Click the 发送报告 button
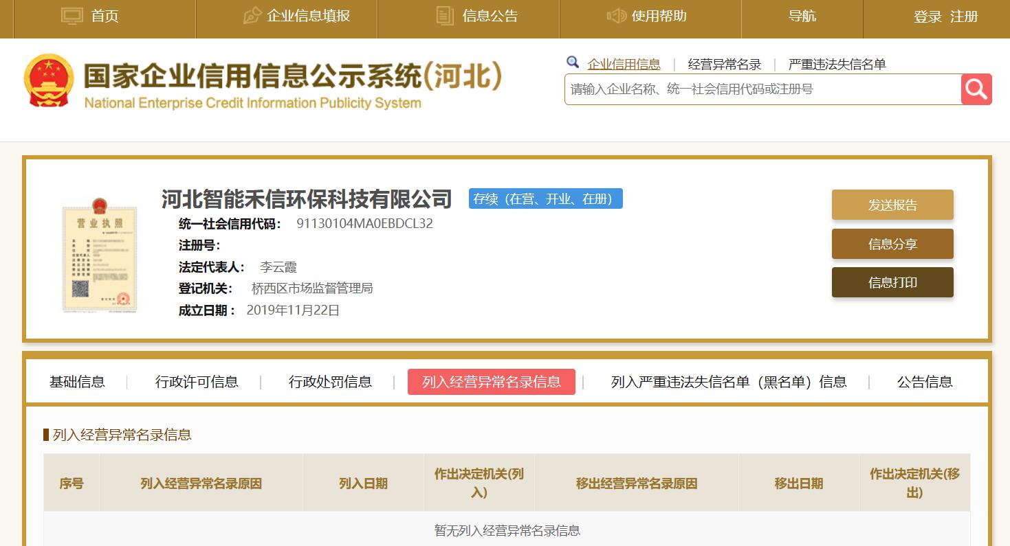 [892, 205]
